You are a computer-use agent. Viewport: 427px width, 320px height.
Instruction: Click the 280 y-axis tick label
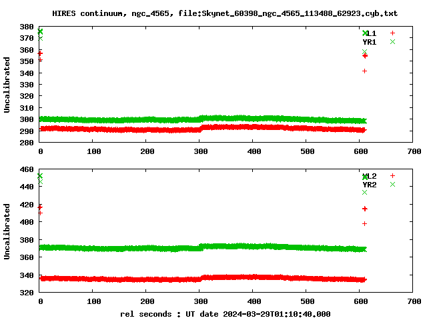(x=27, y=143)
